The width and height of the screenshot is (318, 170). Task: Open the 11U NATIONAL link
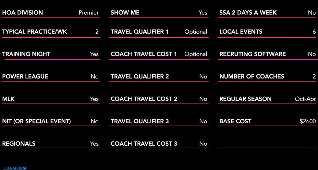pos(15,168)
